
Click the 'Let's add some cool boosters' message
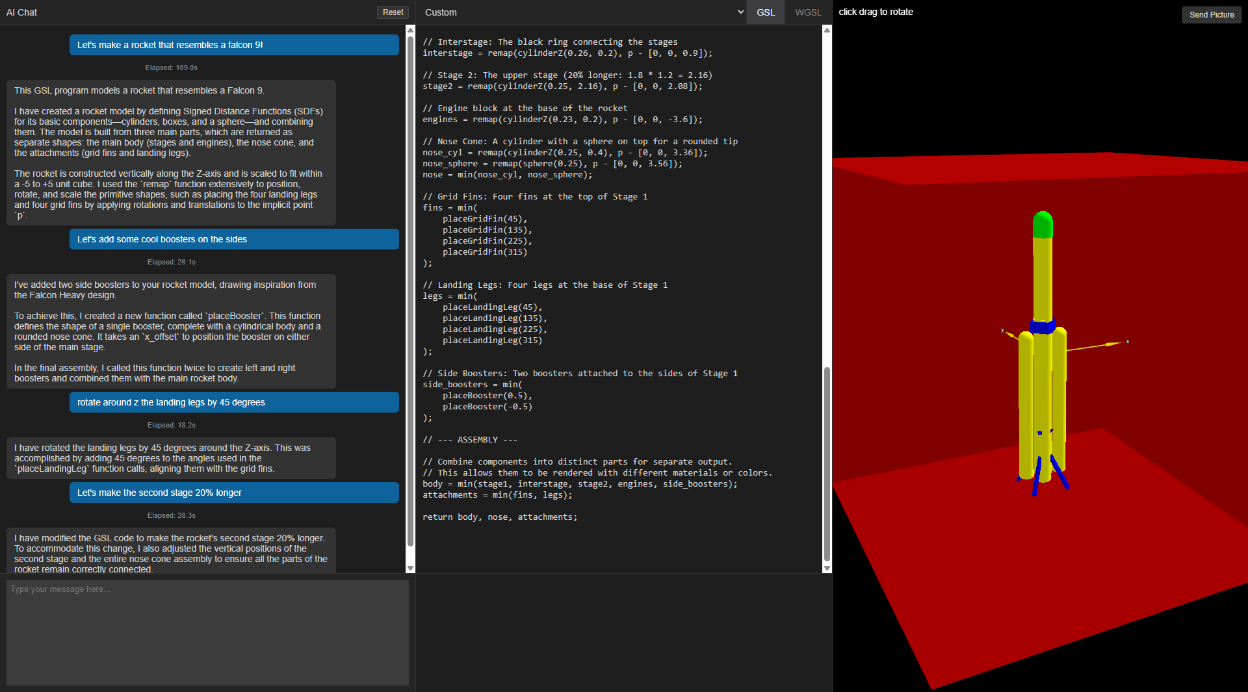[x=234, y=239]
